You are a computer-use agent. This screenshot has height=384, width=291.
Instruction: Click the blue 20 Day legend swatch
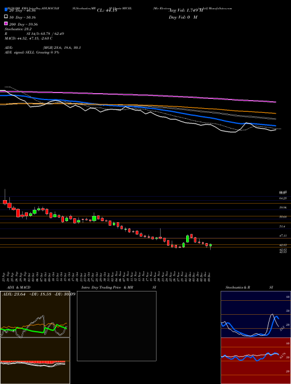click(x=6, y=10)
